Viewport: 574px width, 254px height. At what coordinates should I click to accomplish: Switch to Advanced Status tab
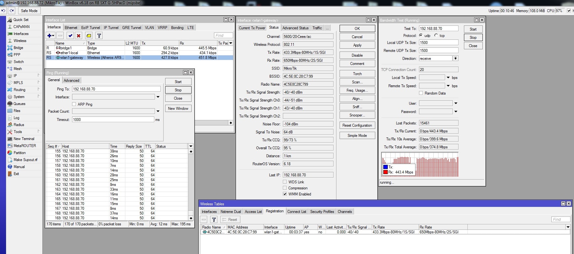tap(295, 28)
